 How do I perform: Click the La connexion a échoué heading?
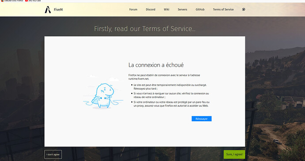[x=156, y=65]
